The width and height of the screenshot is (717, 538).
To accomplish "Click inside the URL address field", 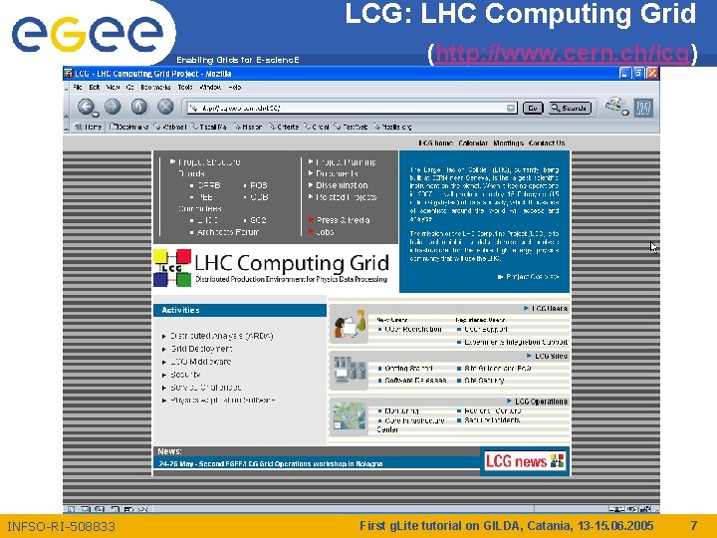I will pyautogui.click(x=348, y=108).
